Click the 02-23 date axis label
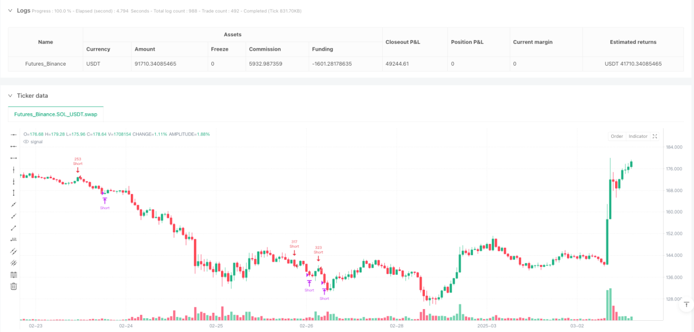The width and height of the screenshot is (694, 332). point(36,325)
